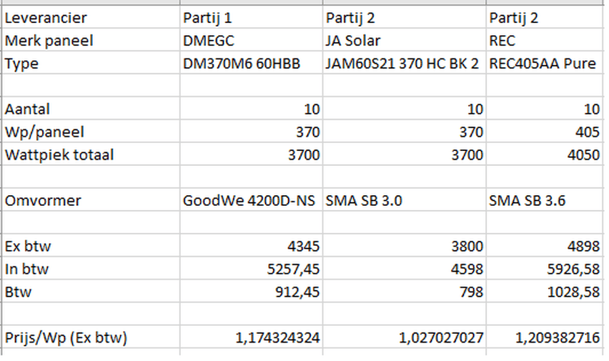The image size is (609, 361).
Task: Click the '1,209382716' price per Wp cell
Action: 545,338
